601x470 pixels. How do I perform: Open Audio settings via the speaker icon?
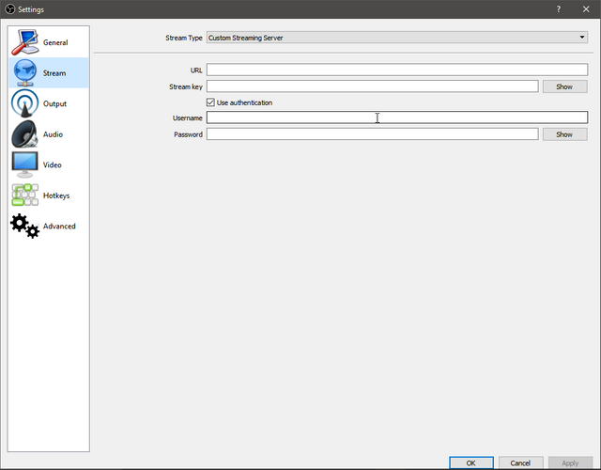(x=25, y=134)
